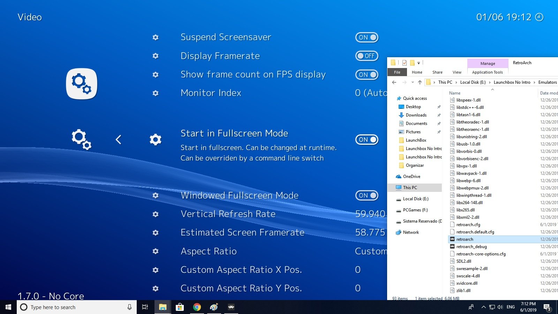This screenshot has width=558, height=314.
Task: Click gear icon beside Start in Fullscreen Mode
Action: (x=156, y=140)
